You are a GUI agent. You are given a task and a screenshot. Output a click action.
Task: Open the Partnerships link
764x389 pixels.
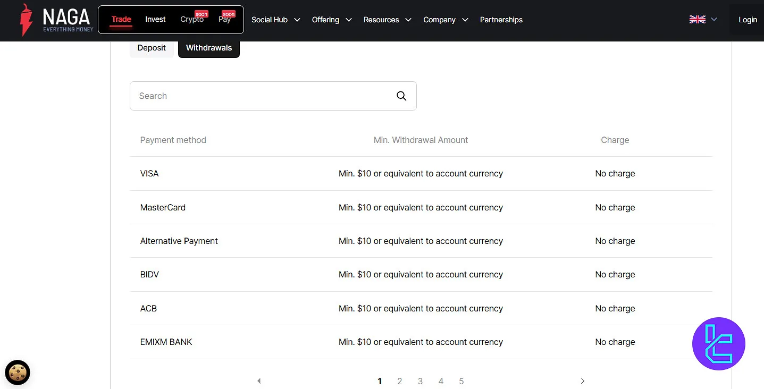pyautogui.click(x=501, y=20)
